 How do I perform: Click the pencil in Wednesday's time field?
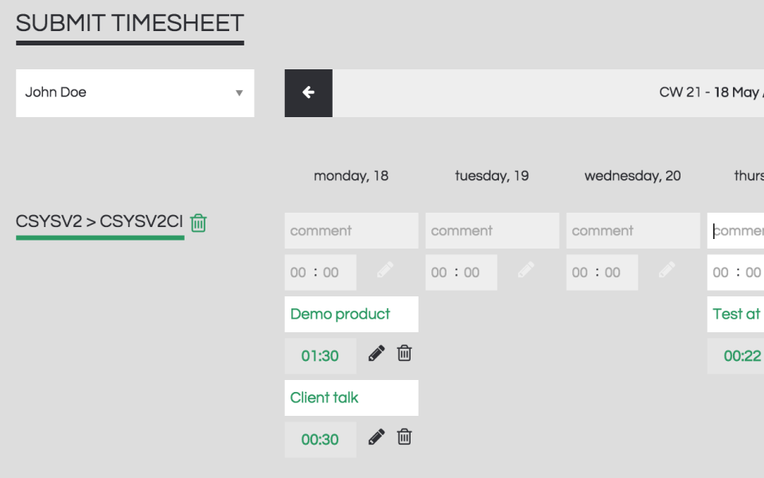[x=666, y=271]
